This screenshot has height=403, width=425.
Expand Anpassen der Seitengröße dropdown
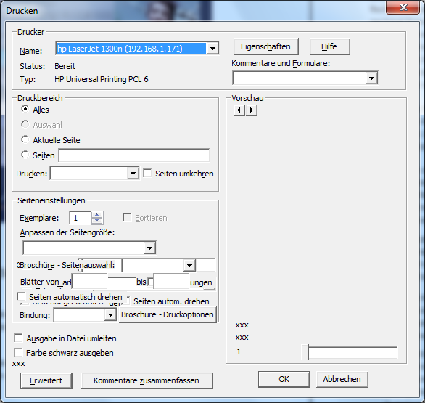[x=149, y=248]
